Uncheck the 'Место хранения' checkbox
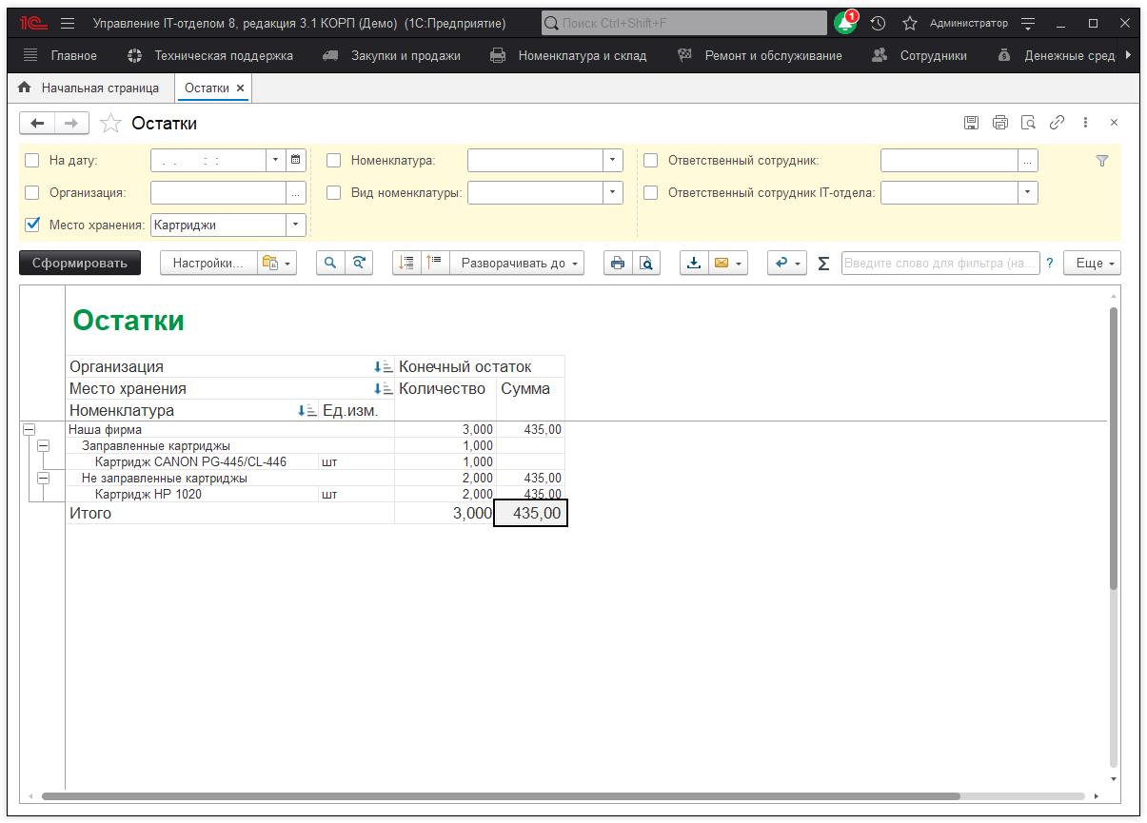1147x823 pixels. 32,225
